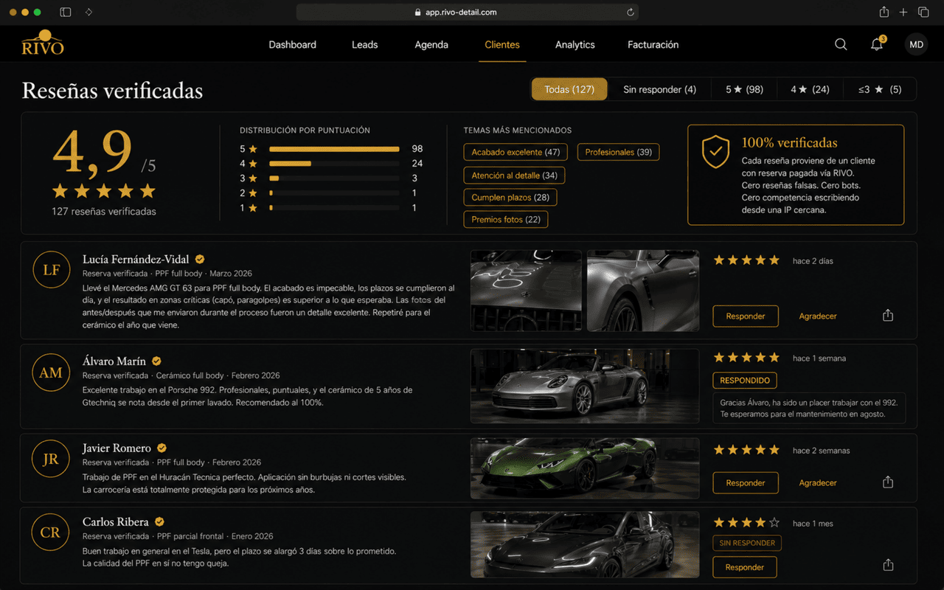The height and width of the screenshot is (590, 944).
Task: Filter reviews by 4 stars (24)
Action: pos(810,89)
